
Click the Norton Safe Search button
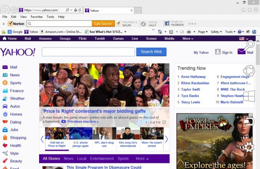tap(103, 24)
